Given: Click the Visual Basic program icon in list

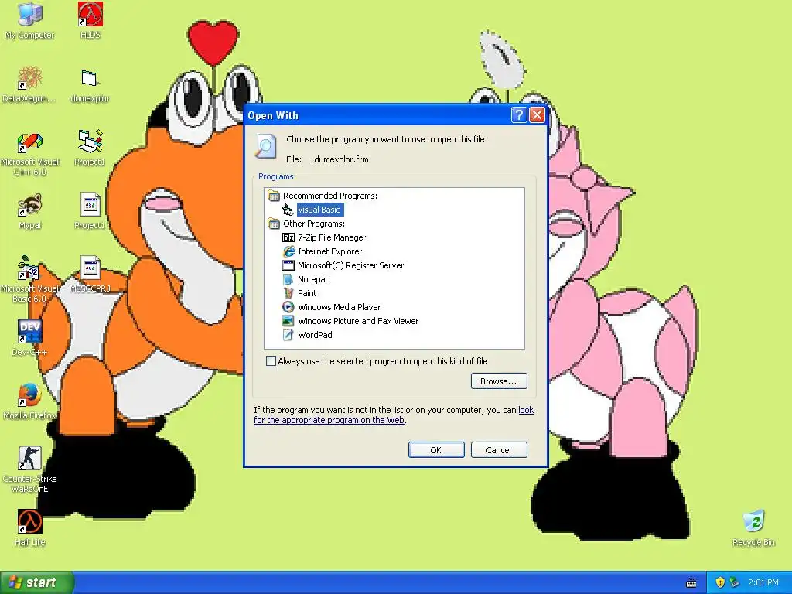Looking at the screenshot, I should pyautogui.click(x=288, y=210).
